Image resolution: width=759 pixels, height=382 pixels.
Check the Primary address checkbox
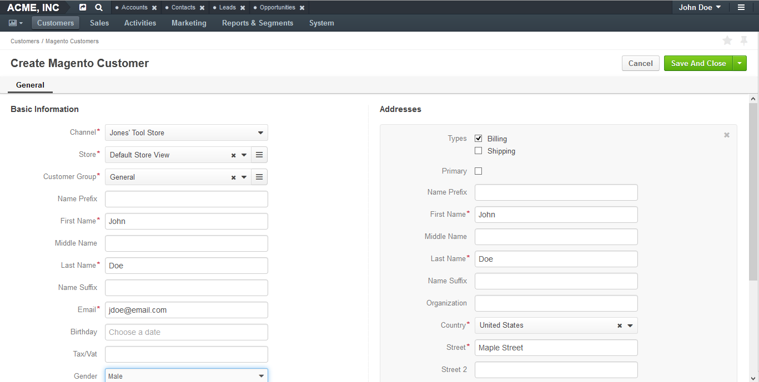(x=479, y=171)
